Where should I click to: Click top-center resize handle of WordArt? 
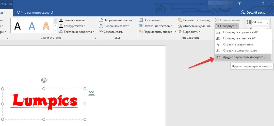[44, 89]
